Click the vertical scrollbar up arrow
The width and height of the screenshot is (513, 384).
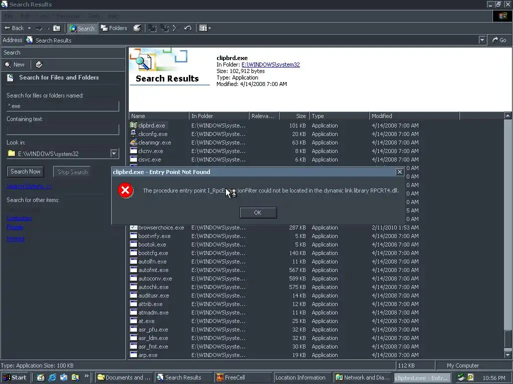pyautogui.click(x=507, y=115)
